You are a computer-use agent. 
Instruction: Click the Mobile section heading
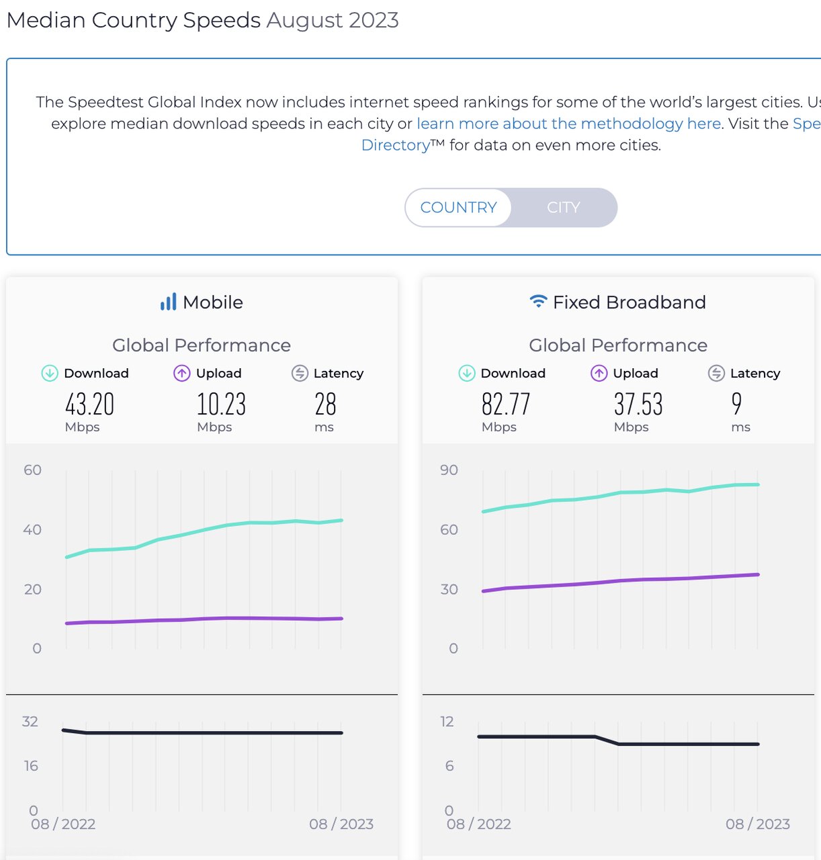click(212, 302)
